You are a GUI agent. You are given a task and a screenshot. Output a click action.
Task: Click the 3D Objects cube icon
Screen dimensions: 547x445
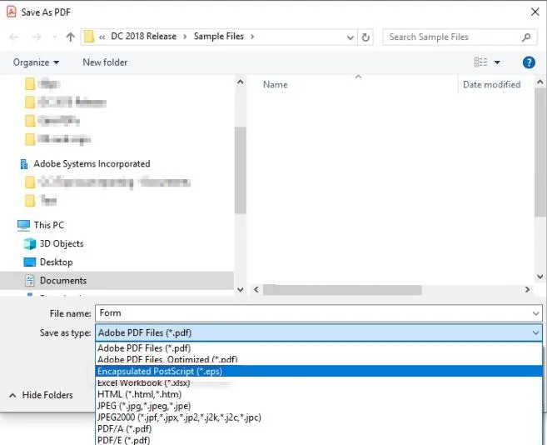(30, 243)
